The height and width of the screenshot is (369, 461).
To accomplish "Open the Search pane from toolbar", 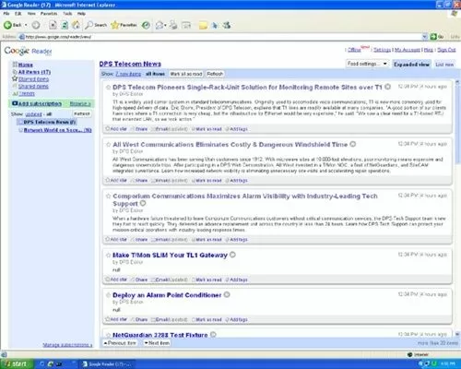I will click(96, 25).
